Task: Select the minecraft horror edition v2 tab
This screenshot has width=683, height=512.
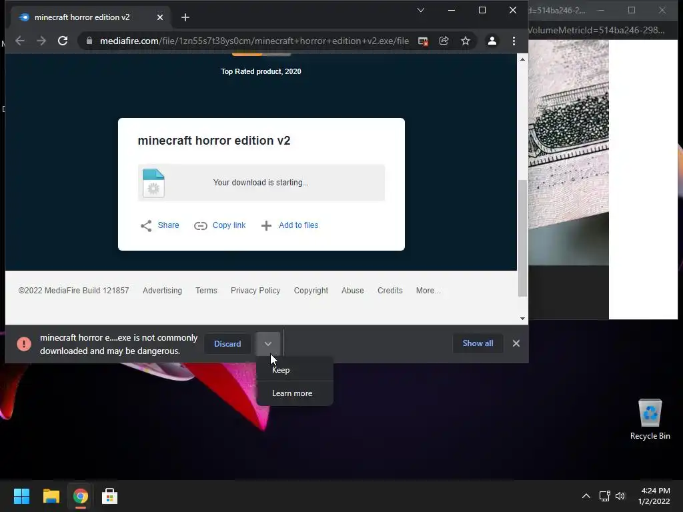Action: click(90, 17)
